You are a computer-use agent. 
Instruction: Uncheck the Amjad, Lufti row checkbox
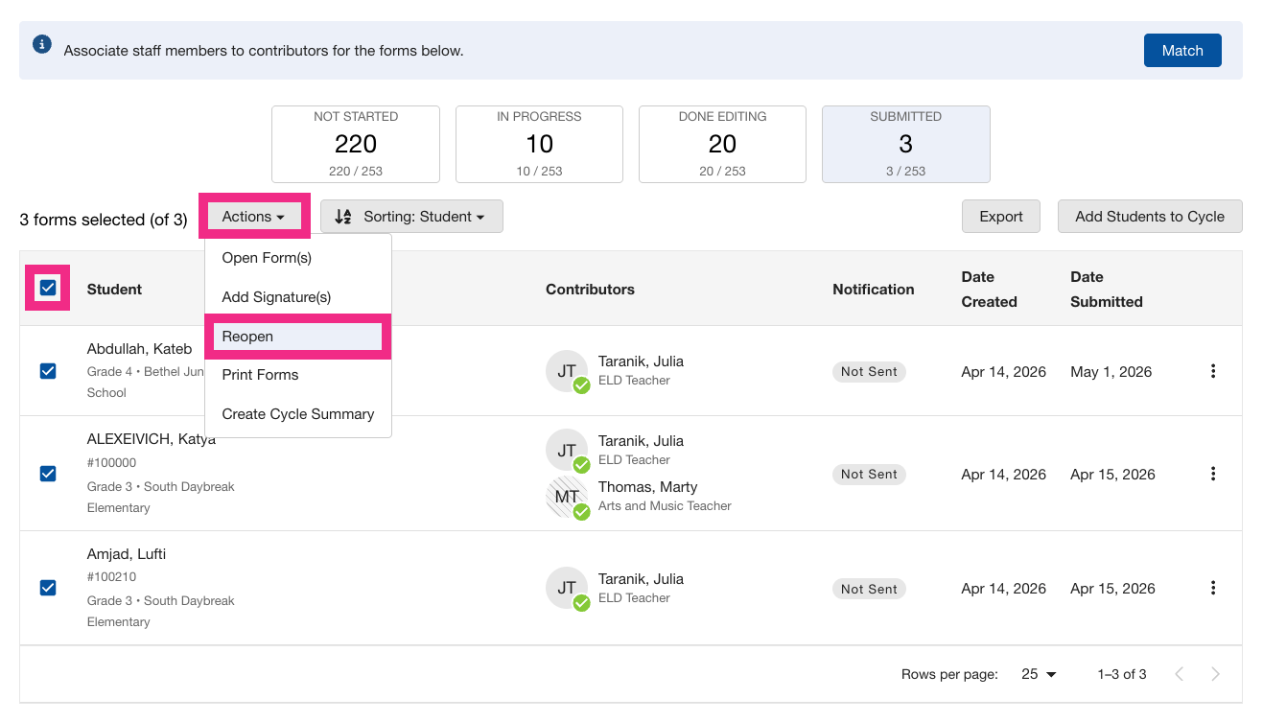[48, 588]
